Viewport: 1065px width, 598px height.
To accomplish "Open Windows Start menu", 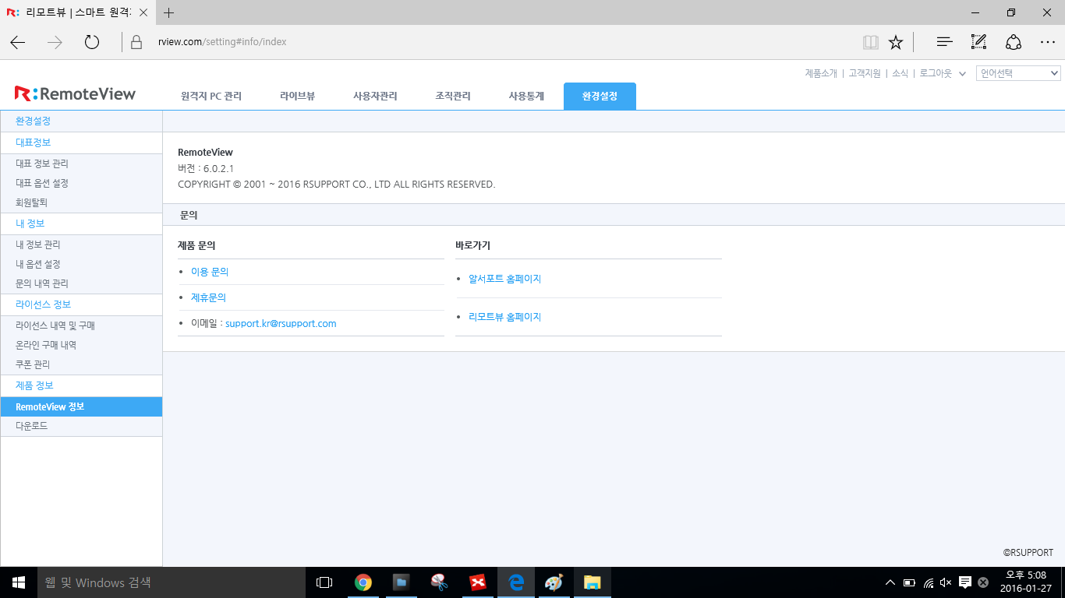I will [19, 582].
